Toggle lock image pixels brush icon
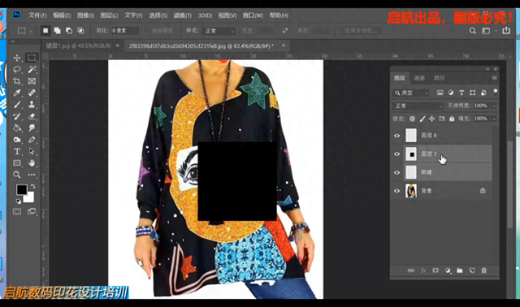This screenshot has height=307, width=520. coord(422,119)
